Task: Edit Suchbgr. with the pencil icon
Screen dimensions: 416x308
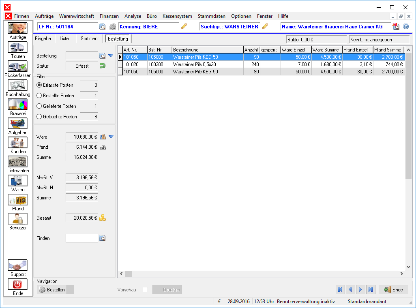Action: tap(265, 26)
